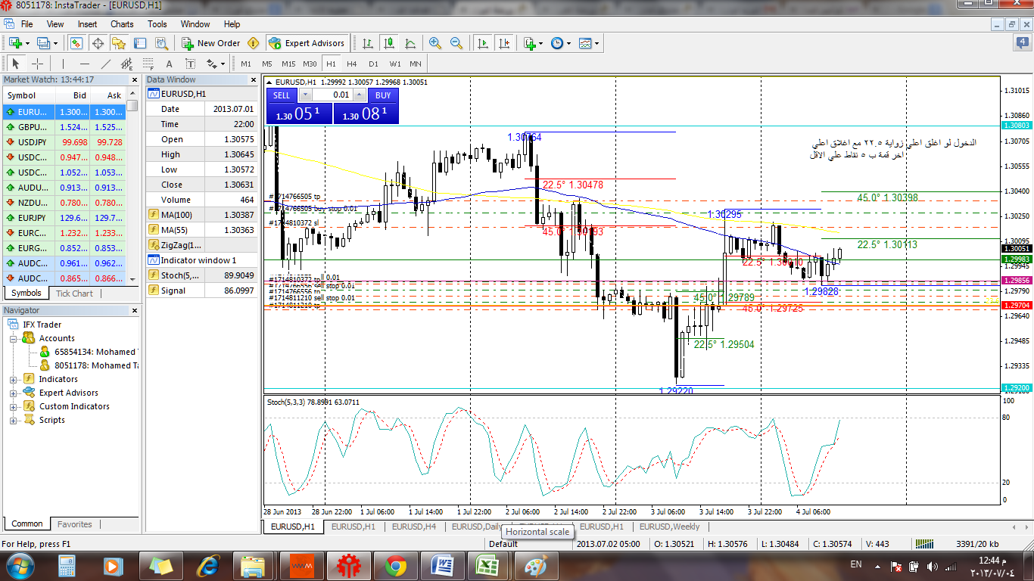Select the cursor arrow tool

16,64
